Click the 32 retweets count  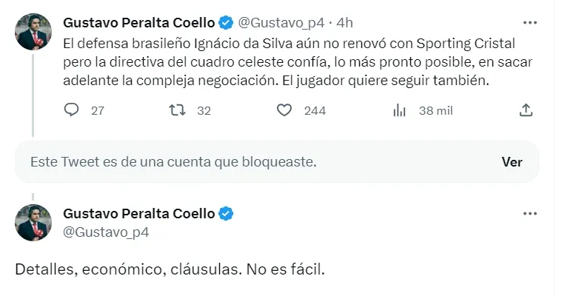coord(204,111)
